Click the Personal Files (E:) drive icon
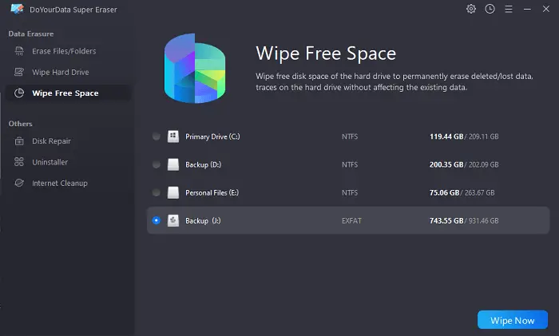 click(173, 192)
